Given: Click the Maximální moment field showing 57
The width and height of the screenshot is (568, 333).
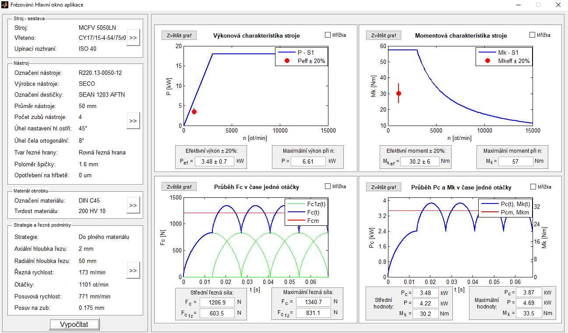Looking at the screenshot, I should click(515, 161).
